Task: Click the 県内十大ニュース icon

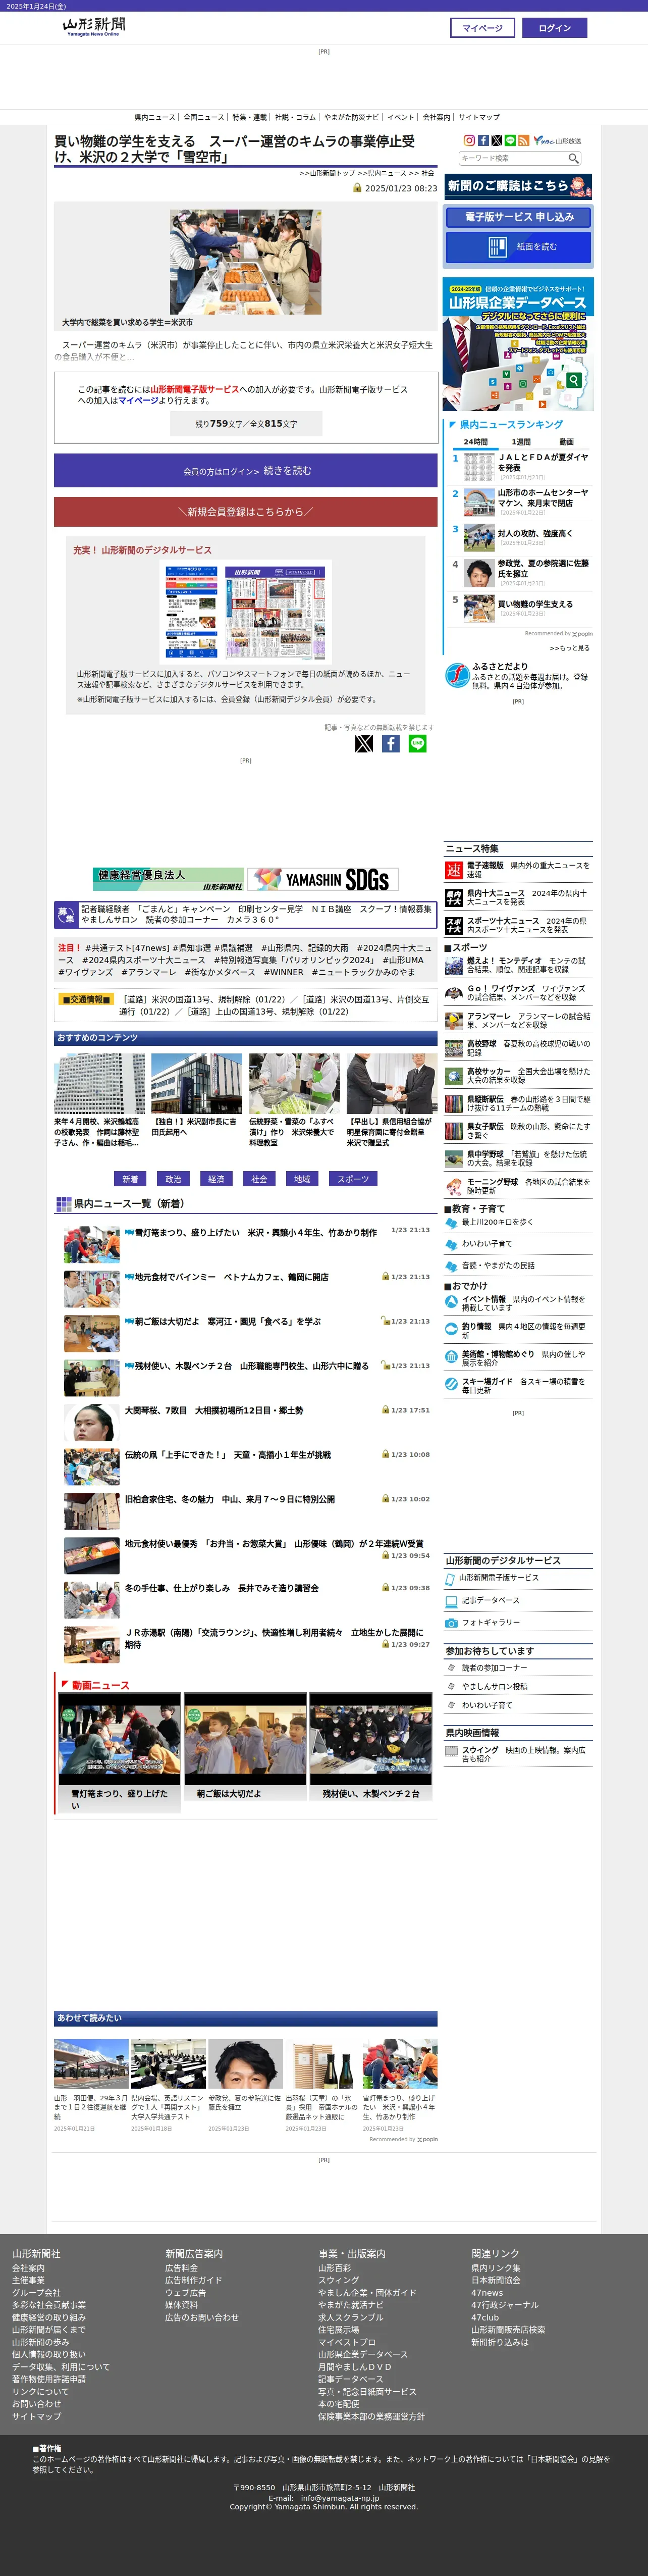Action: [453, 898]
